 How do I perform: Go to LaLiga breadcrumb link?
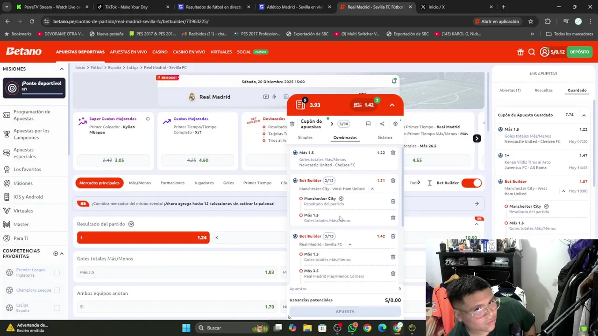(132, 68)
